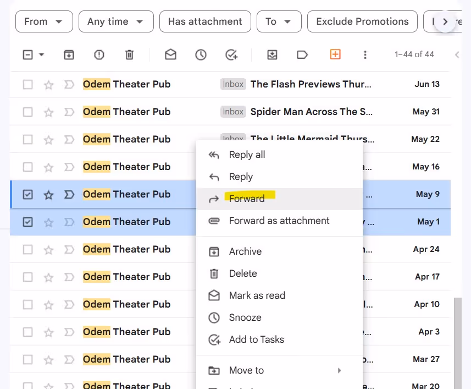The height and width of the screenshot is (389, 471).
Task: Star the May 1 selected email
Action: pyautogui.click(x=49, y=222)
